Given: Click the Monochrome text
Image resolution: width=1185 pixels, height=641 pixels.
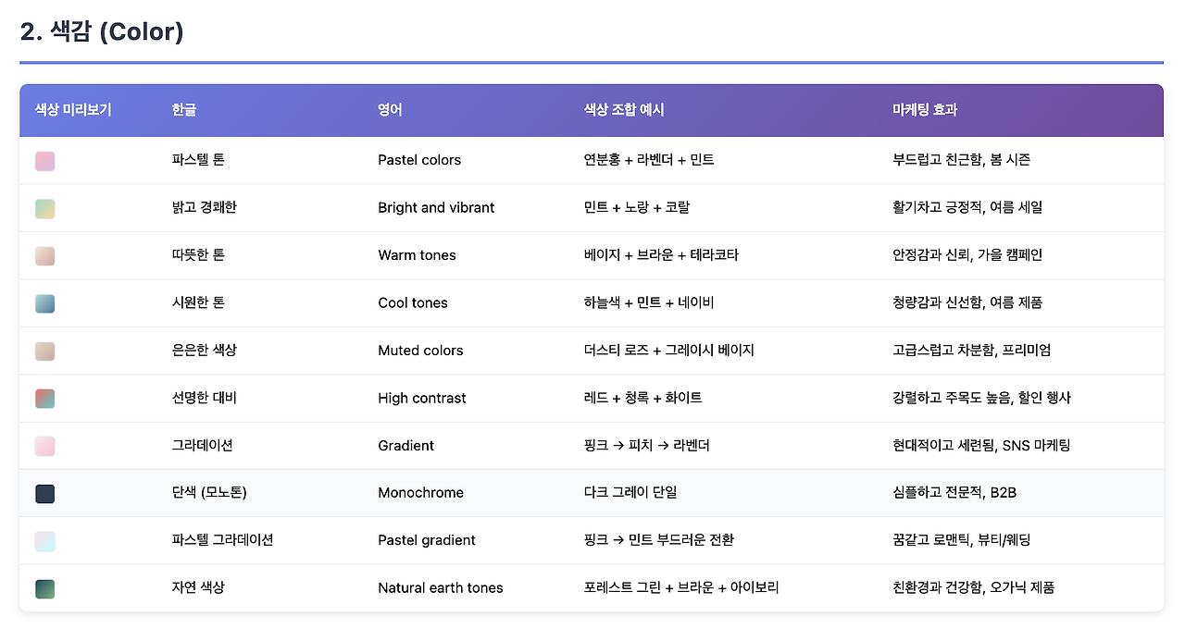Looking at the screenshot, I should 420,493.
